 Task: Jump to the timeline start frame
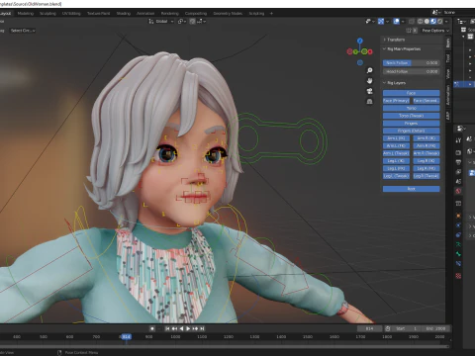[x=167, y=328]
